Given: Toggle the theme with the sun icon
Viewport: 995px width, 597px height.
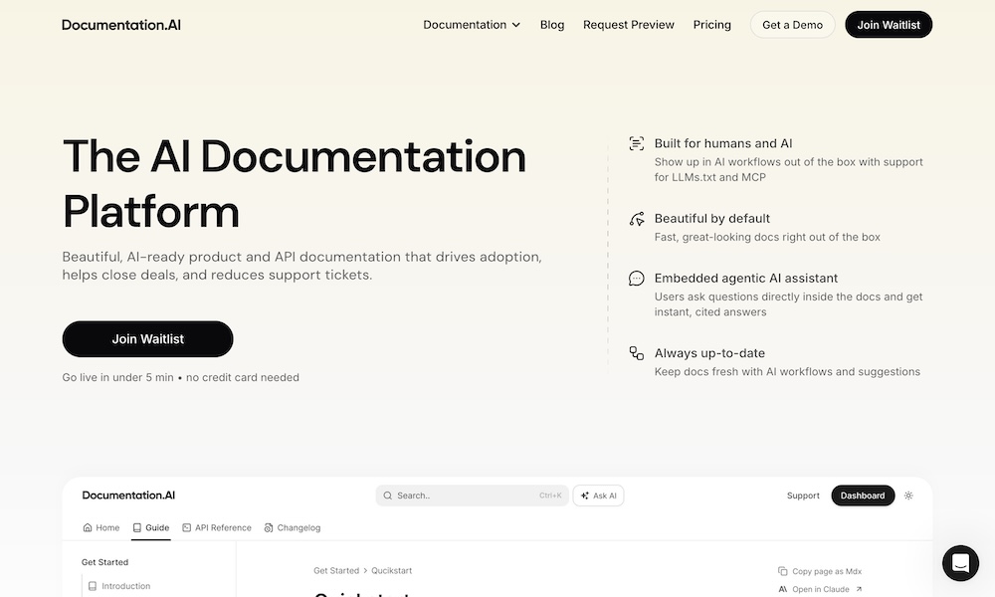Looking at the screenshot, I should [x=907, y=495].
